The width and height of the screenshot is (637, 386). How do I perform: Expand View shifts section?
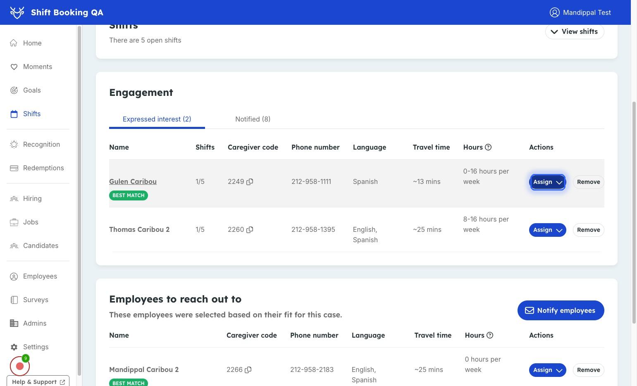575,31
